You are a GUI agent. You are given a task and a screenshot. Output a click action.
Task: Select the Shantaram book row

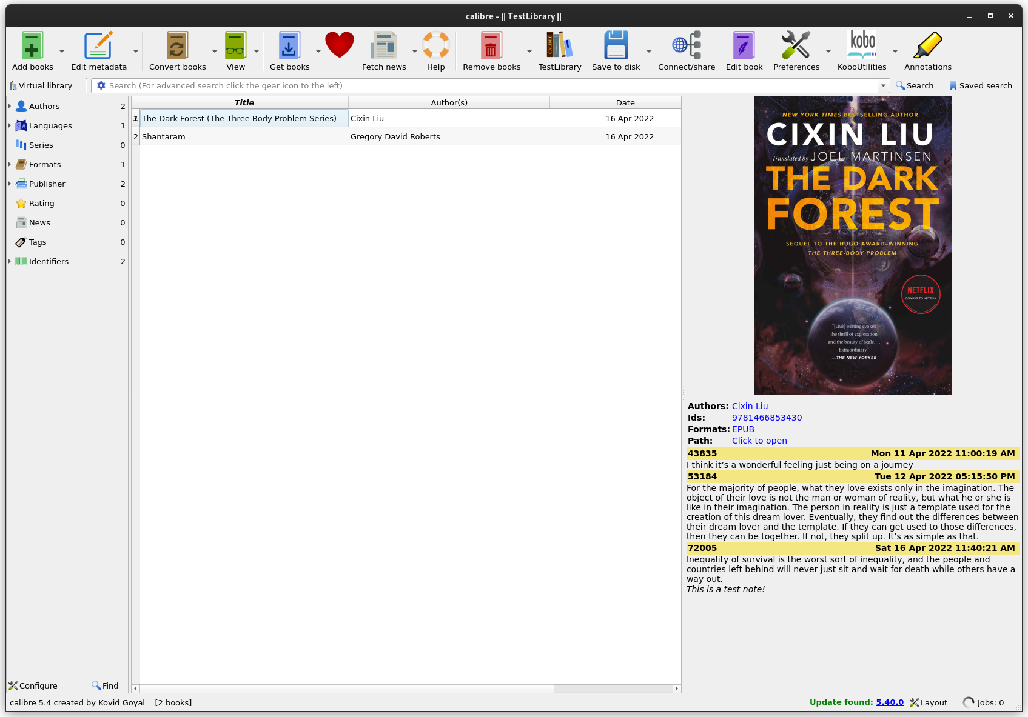[406, 136]
